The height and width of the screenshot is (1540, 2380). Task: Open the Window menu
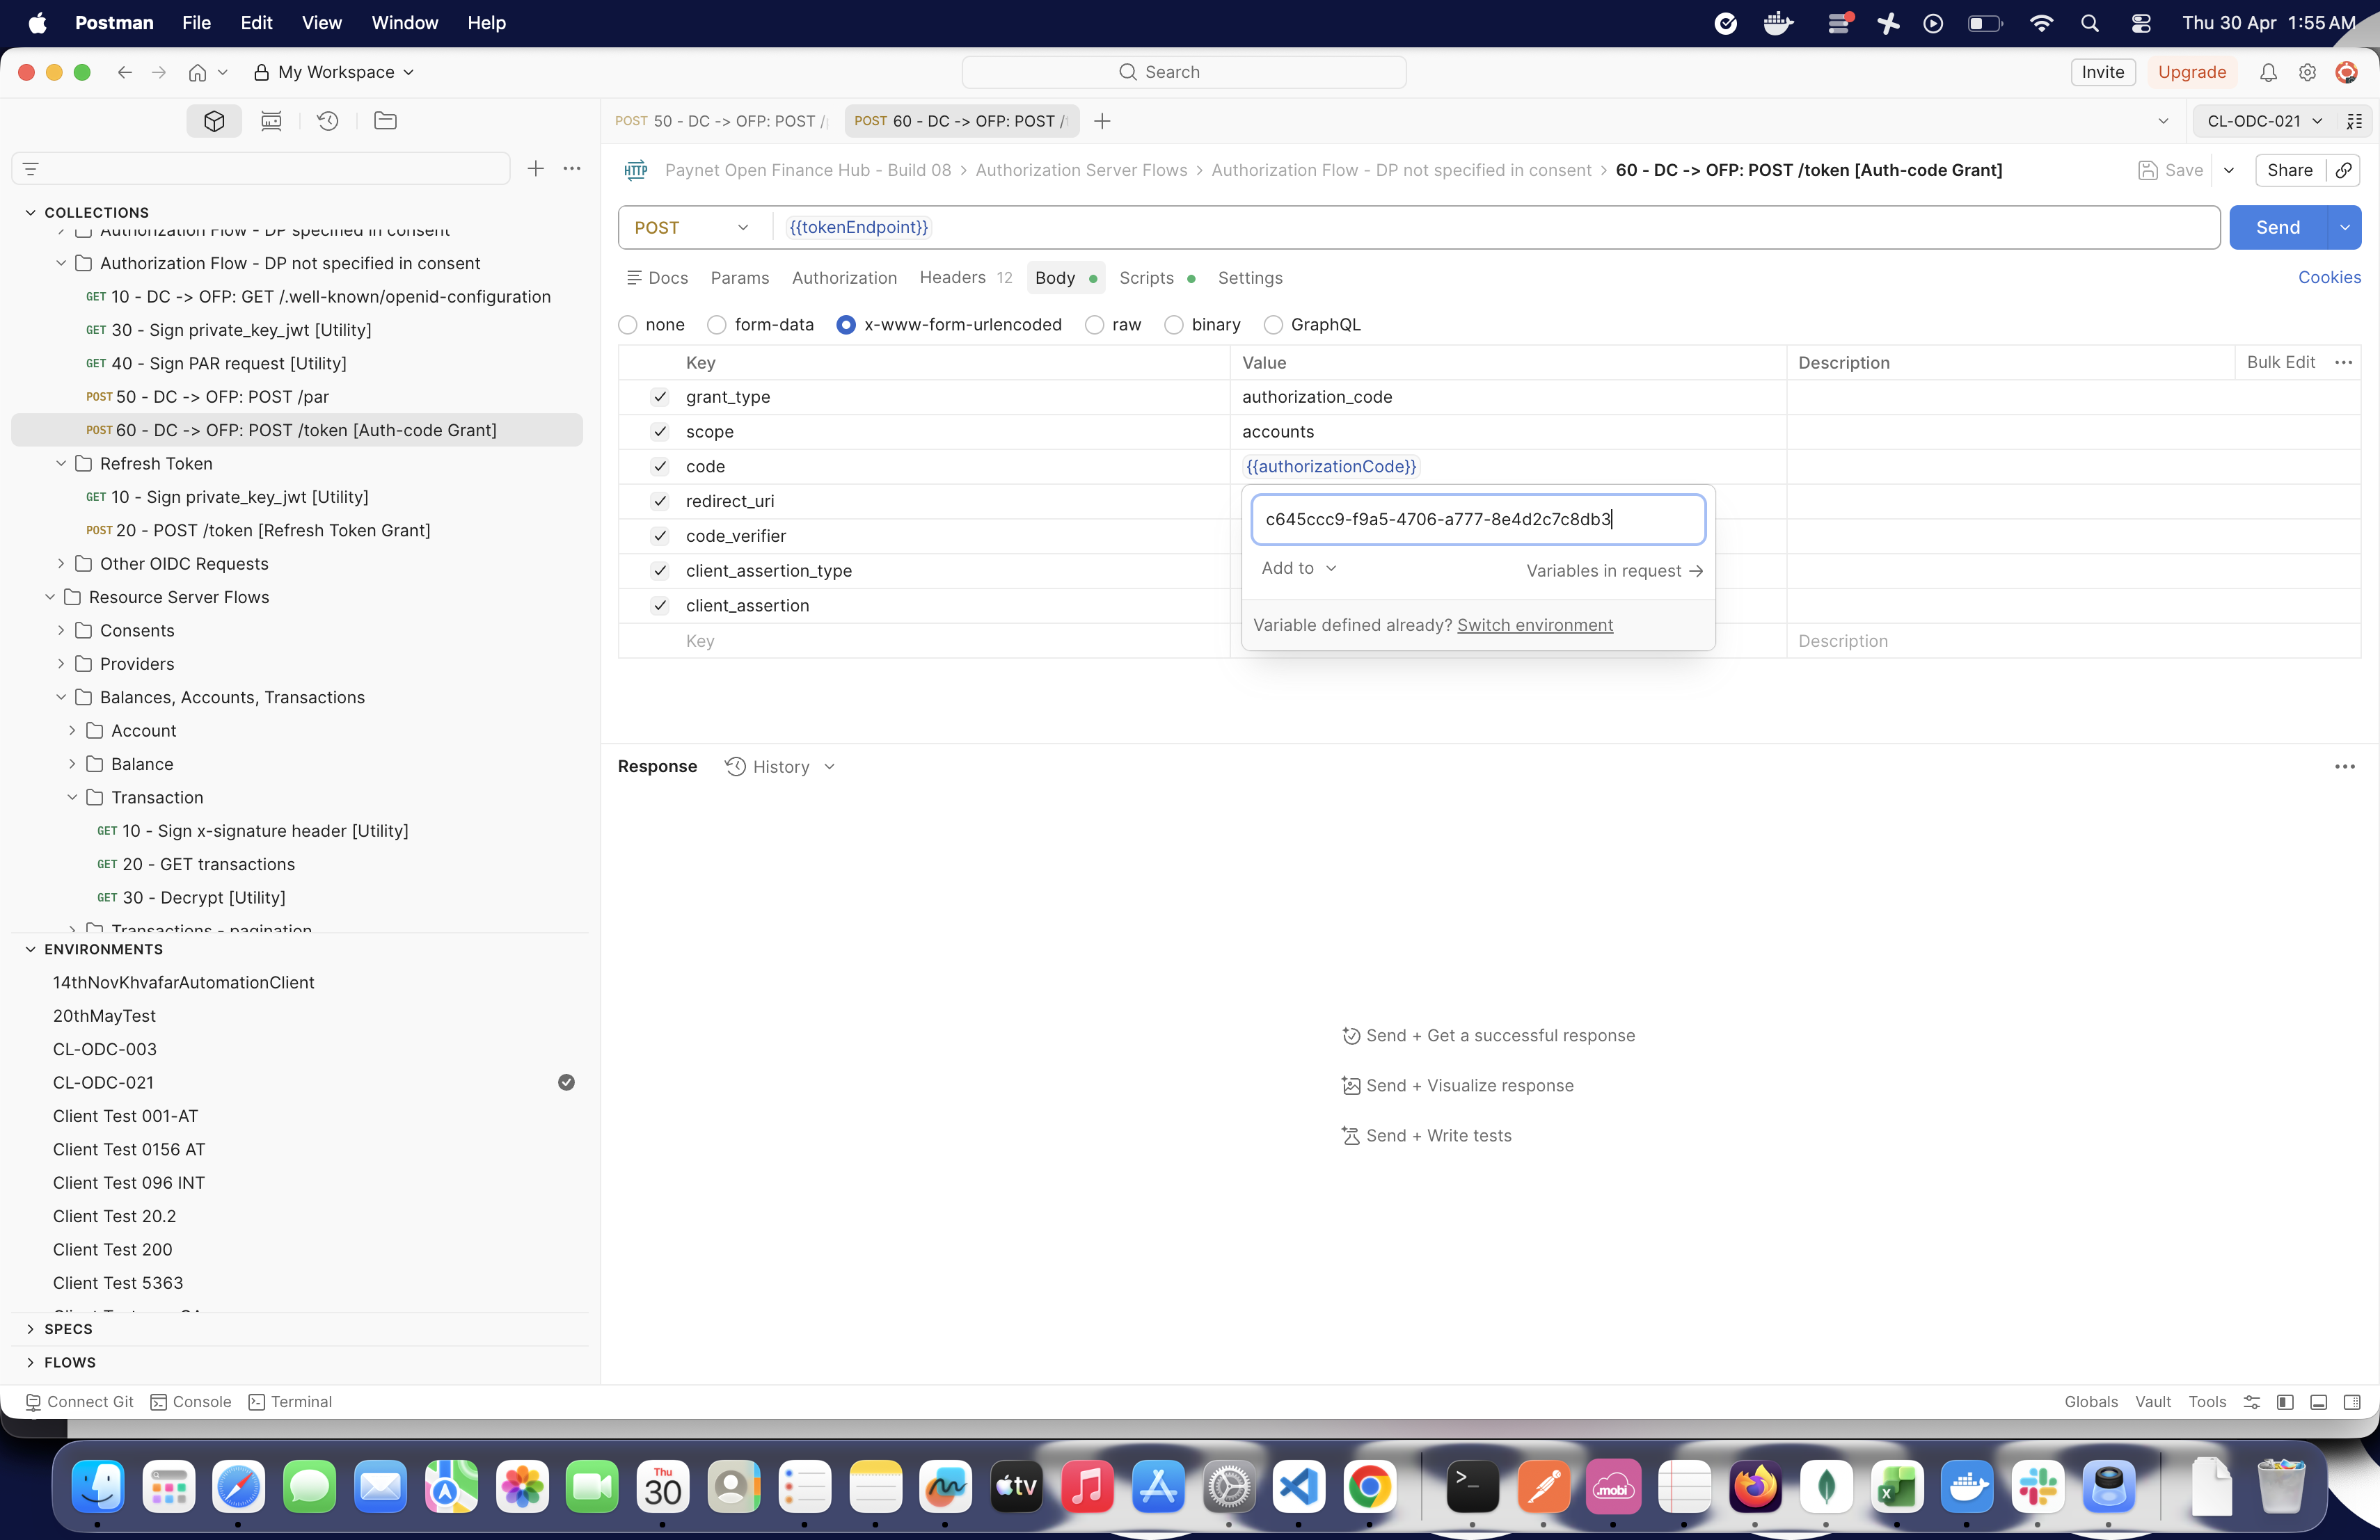pos(404,22)
